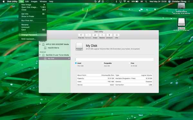
Task: Click the Purgeable label
Action: [x=108, y=63]
